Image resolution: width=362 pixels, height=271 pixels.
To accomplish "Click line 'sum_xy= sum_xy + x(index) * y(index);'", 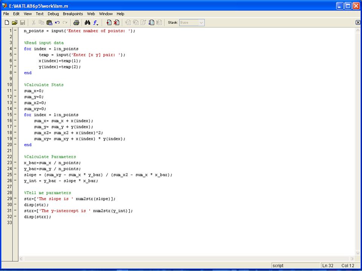I will coord(80,139).
